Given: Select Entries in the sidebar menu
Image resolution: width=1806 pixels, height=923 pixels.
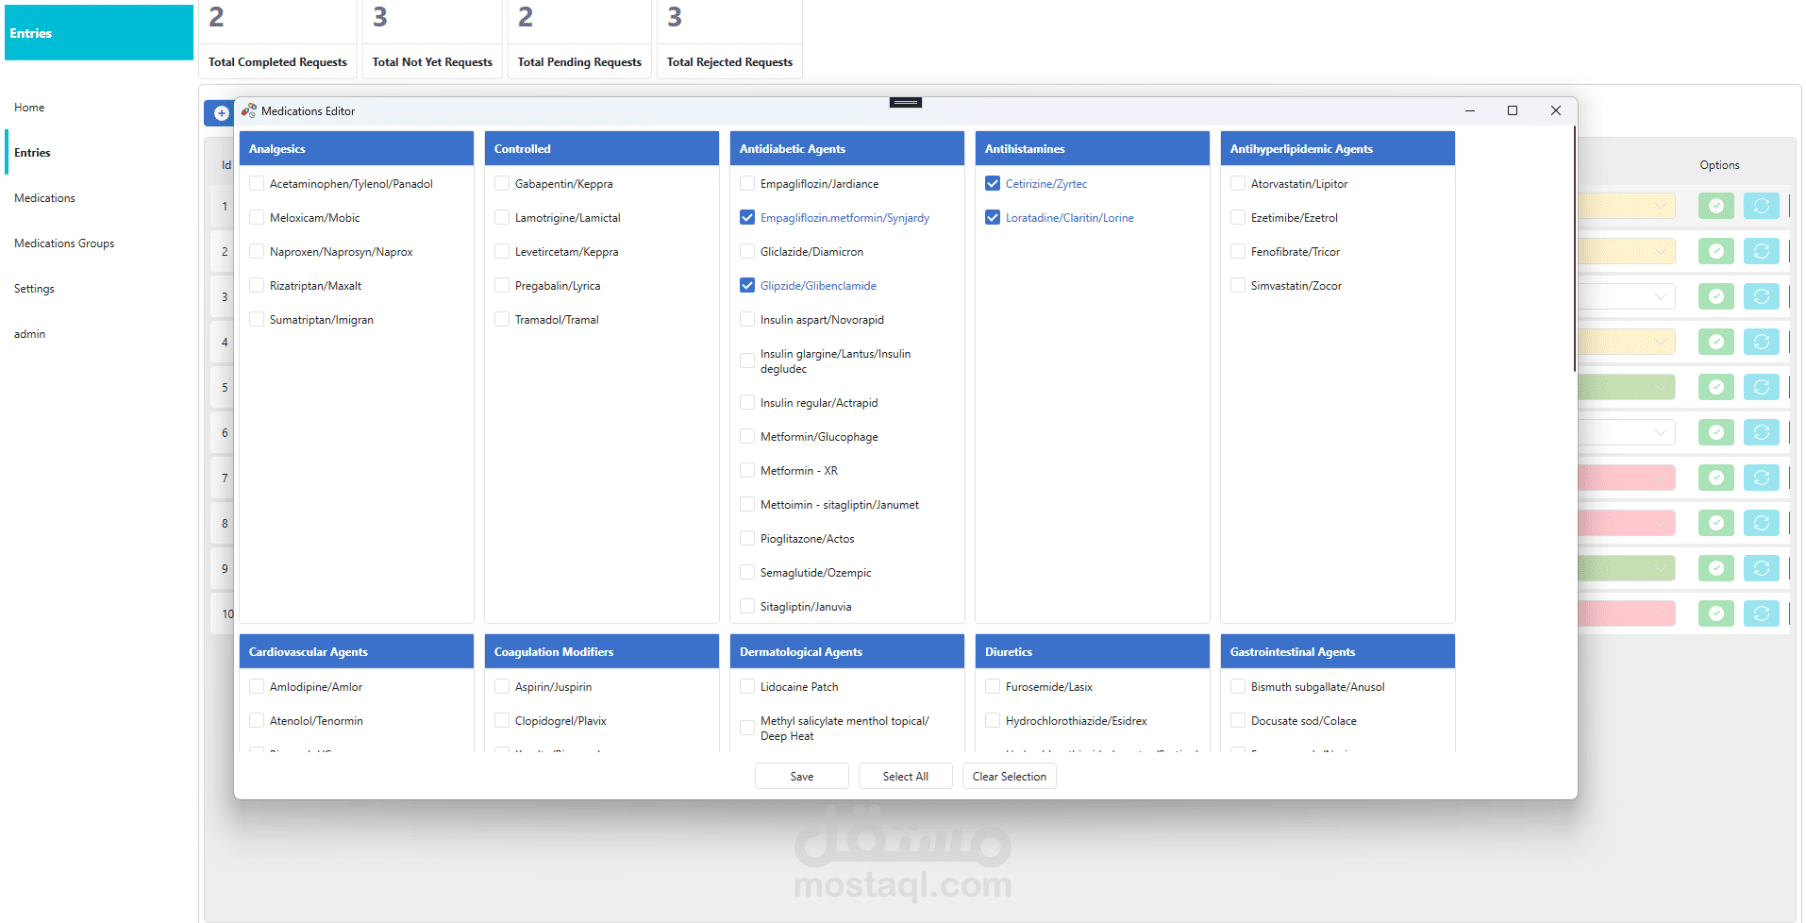Looking at the screenshot, I should [99, 153].
